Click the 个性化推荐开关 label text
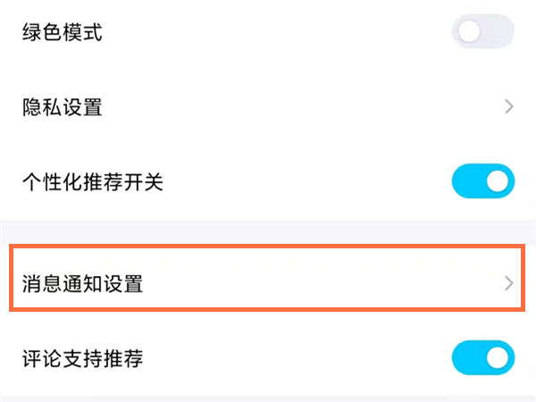The width and height of the screenshot is (536, 402). click(x=93, y=182)
